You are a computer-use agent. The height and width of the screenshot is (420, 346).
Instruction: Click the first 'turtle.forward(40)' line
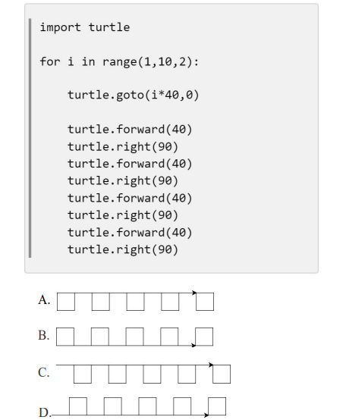pos(130,130)
